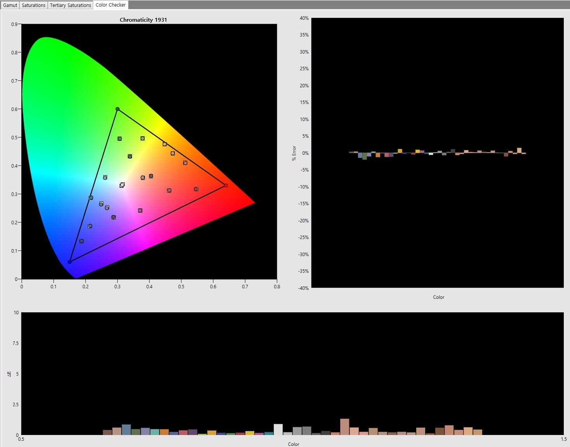
Task: Click the measured point nearest the red primary
Action: 196,189
